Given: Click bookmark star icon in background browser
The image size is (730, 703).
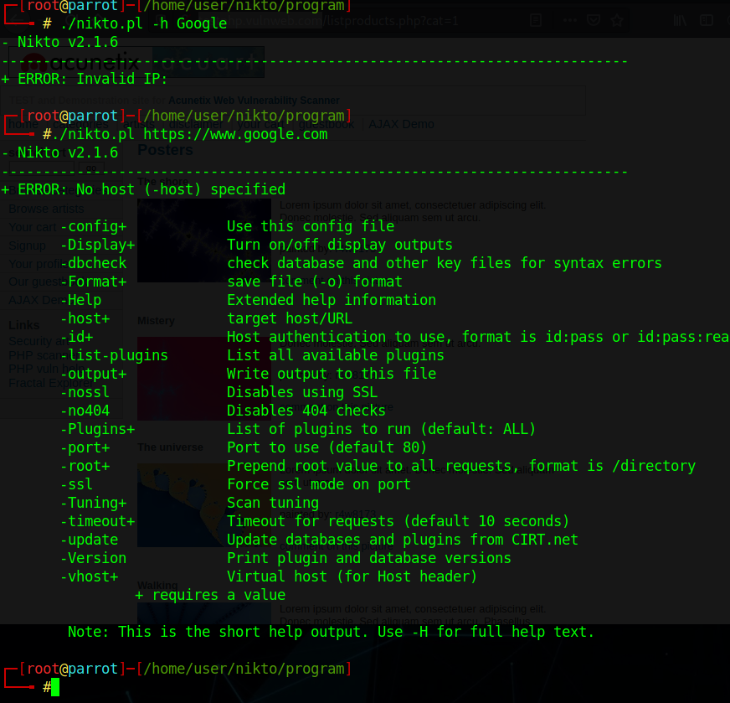Looking at the screenshot, I should pos(617,20).
